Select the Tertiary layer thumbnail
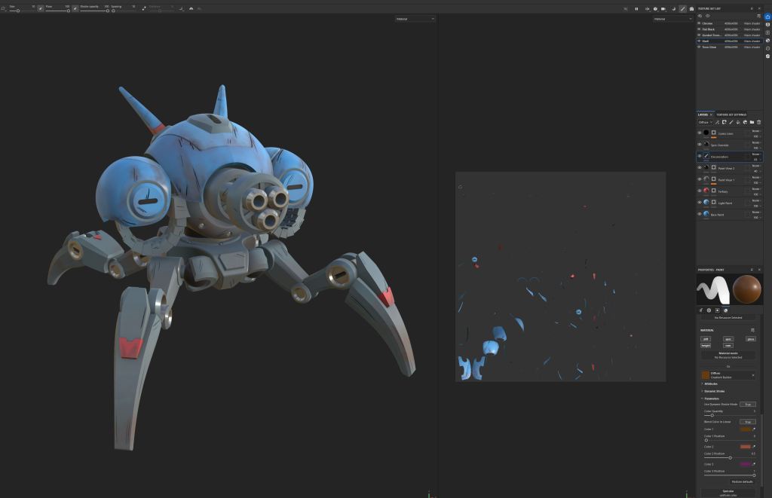Image resolution: width=772 pixels, height=498 pixels. click(706, 191)
